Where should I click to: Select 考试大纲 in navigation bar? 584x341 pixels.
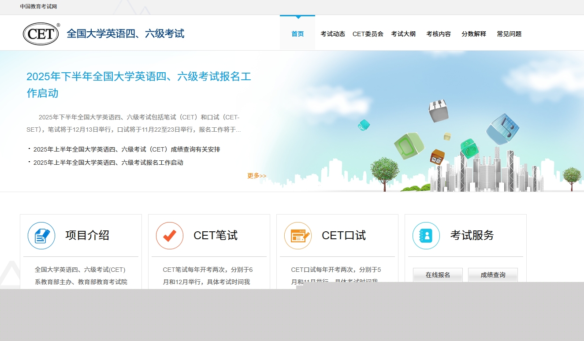pos(403,34)
